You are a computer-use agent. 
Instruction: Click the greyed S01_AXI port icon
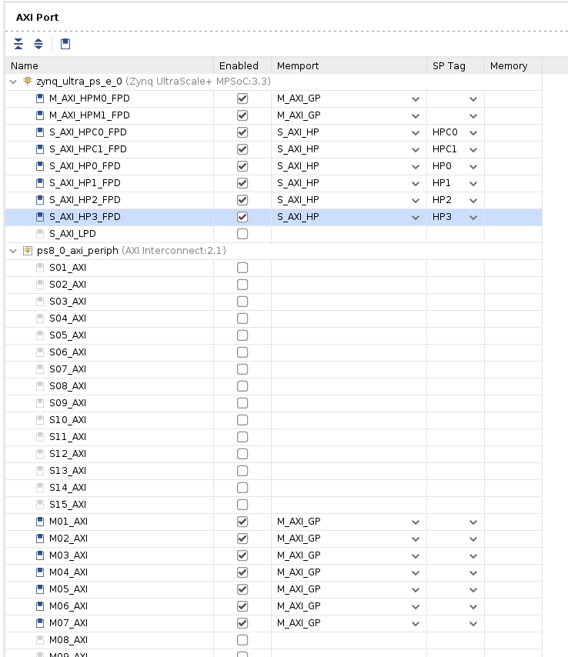click(40, 268)
